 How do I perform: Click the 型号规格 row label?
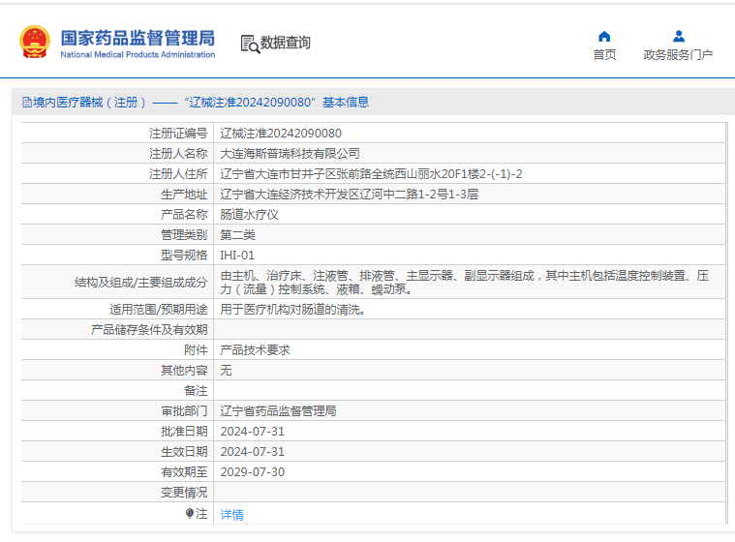184,256
